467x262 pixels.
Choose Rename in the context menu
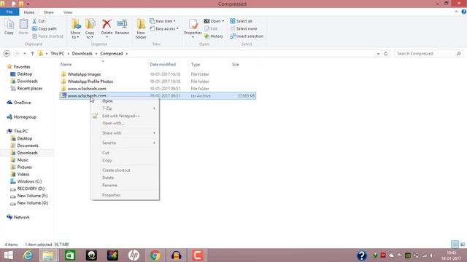point(125,185)
